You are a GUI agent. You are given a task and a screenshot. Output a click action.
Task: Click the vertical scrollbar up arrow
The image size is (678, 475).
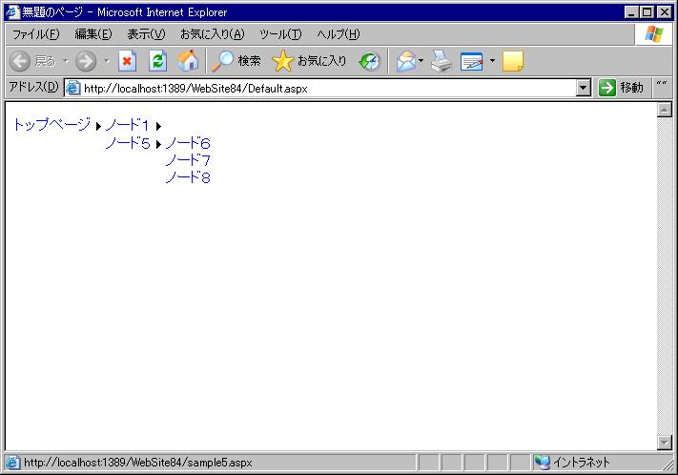click(x=664, y=110)
